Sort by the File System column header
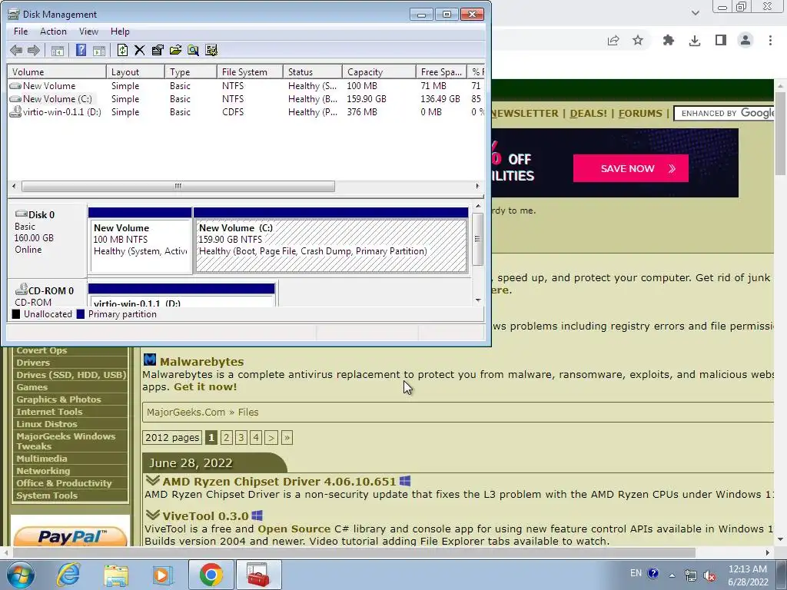The width and height of the screenshot is (787, 590). 250,71
